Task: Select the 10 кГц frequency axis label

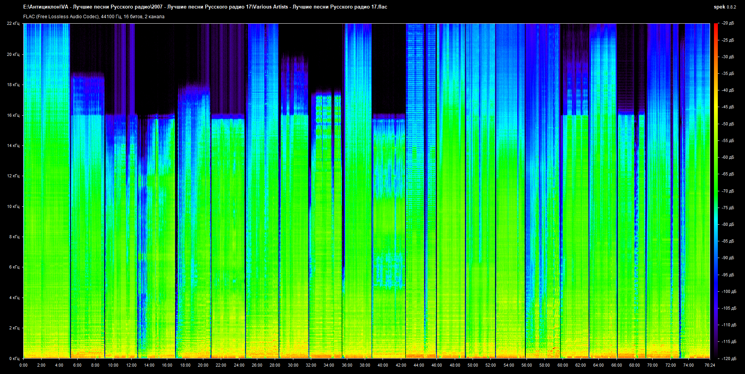Action: pos(13,206)
